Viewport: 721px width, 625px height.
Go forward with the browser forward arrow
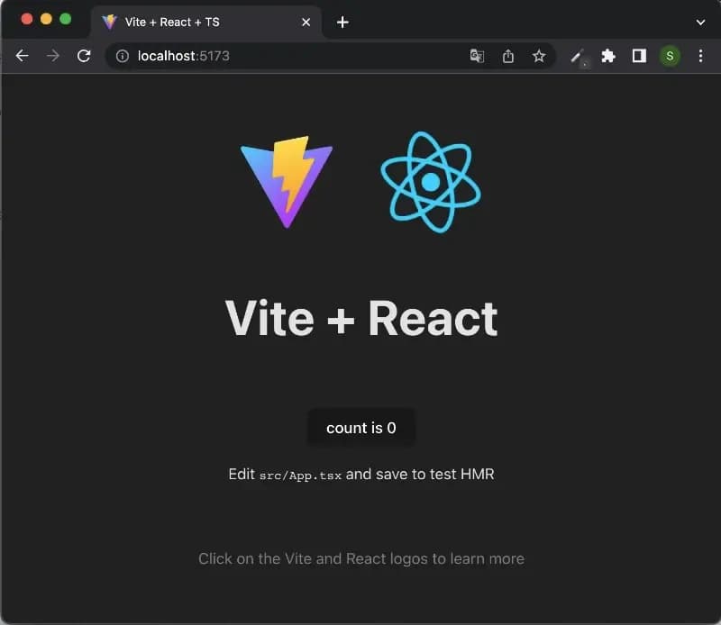tap(53, 56)
